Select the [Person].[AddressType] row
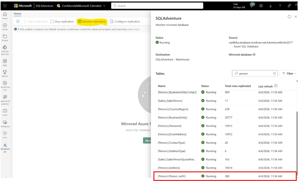The height and width of the screenshot is (181, 302). (x=226, y=151)
